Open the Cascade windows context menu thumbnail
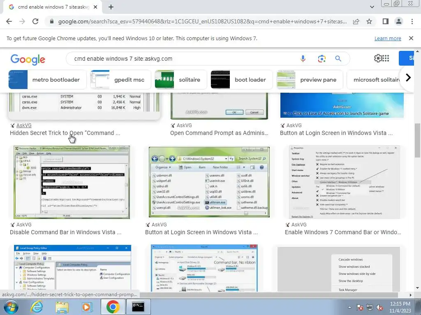The height and width of the screenshot is (315, 421). pyautogui.click(x=339, y=269)
